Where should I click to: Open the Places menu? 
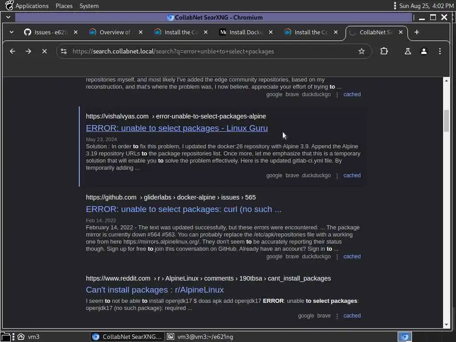(x=64, y=6)
